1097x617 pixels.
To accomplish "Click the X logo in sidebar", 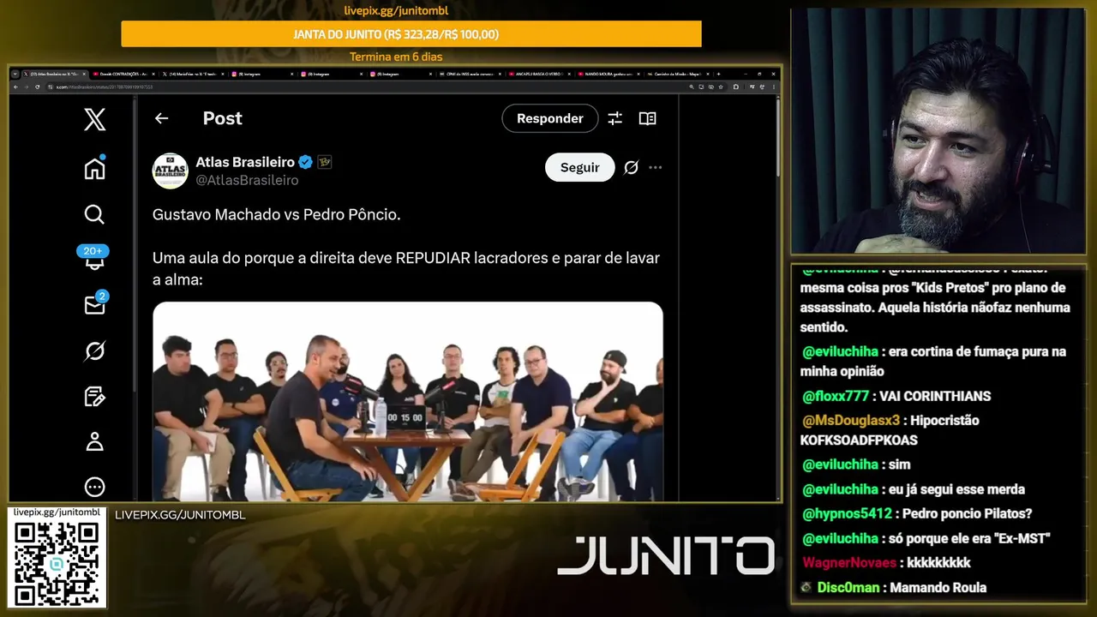I will tap(95, 119).
